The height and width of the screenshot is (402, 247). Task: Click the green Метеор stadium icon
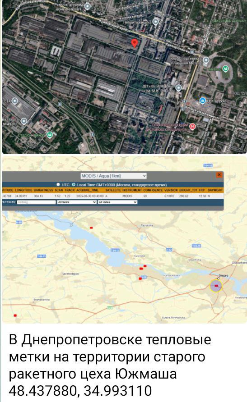click(x=225, y=69)
